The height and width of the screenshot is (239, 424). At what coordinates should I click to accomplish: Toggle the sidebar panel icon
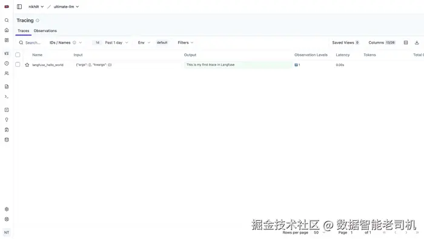(19, 7)
